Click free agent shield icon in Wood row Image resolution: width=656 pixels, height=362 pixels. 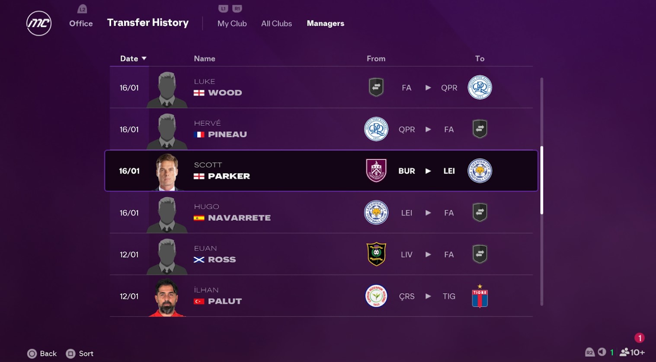point(376,87)
